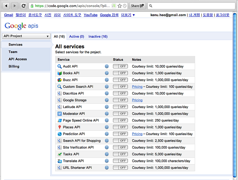Screen dimensions: 238x180
Task: Open help icon for Books API
Action: click(x=107, y=73)
